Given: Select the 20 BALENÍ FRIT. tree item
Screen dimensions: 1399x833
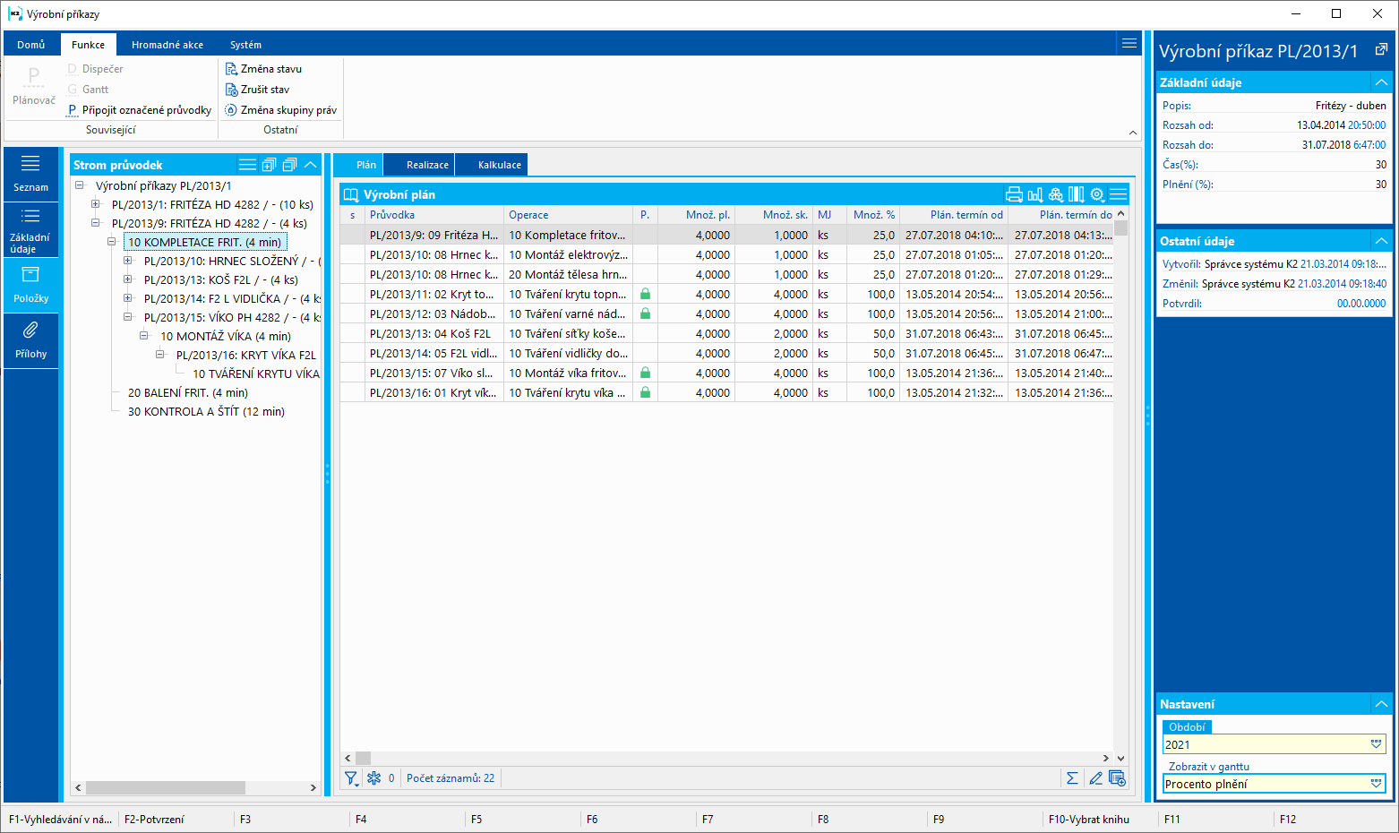Looking at the screenshot, I should 188,392.
